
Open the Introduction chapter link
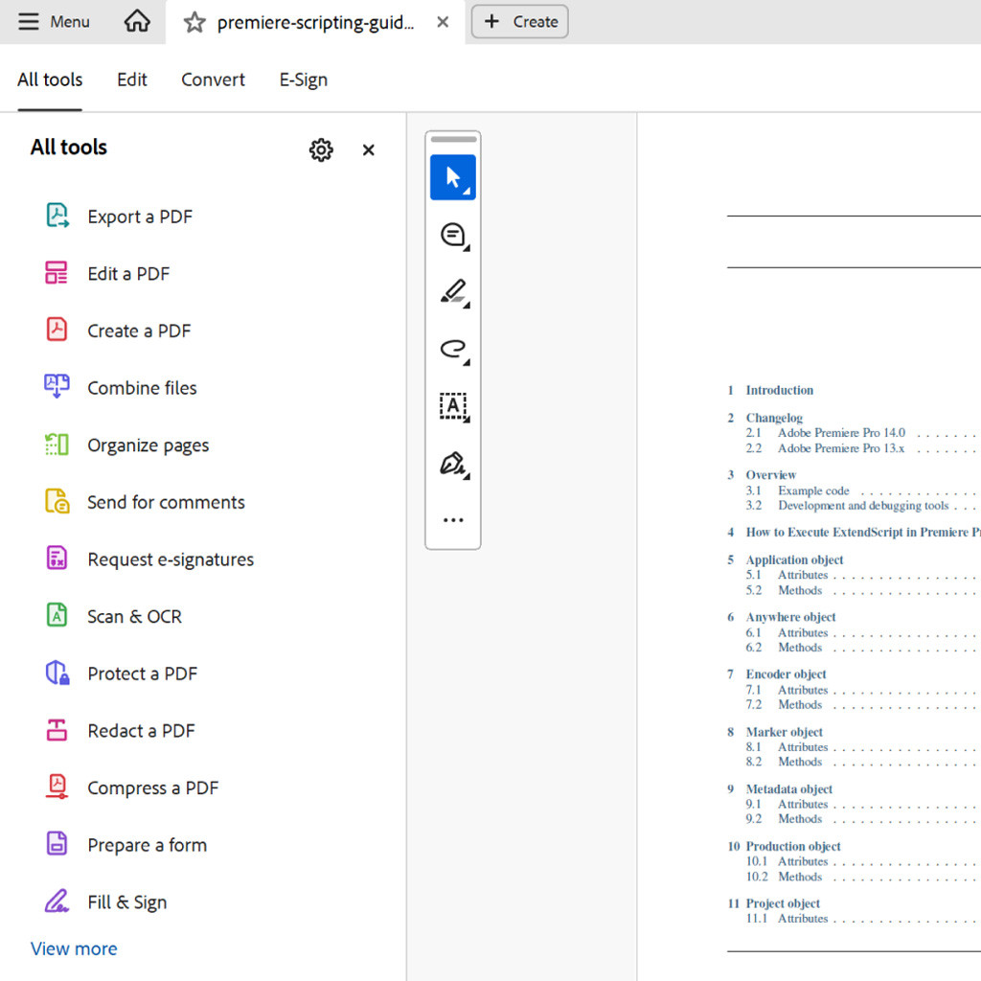pyautogui.click(x=779, y=390)
